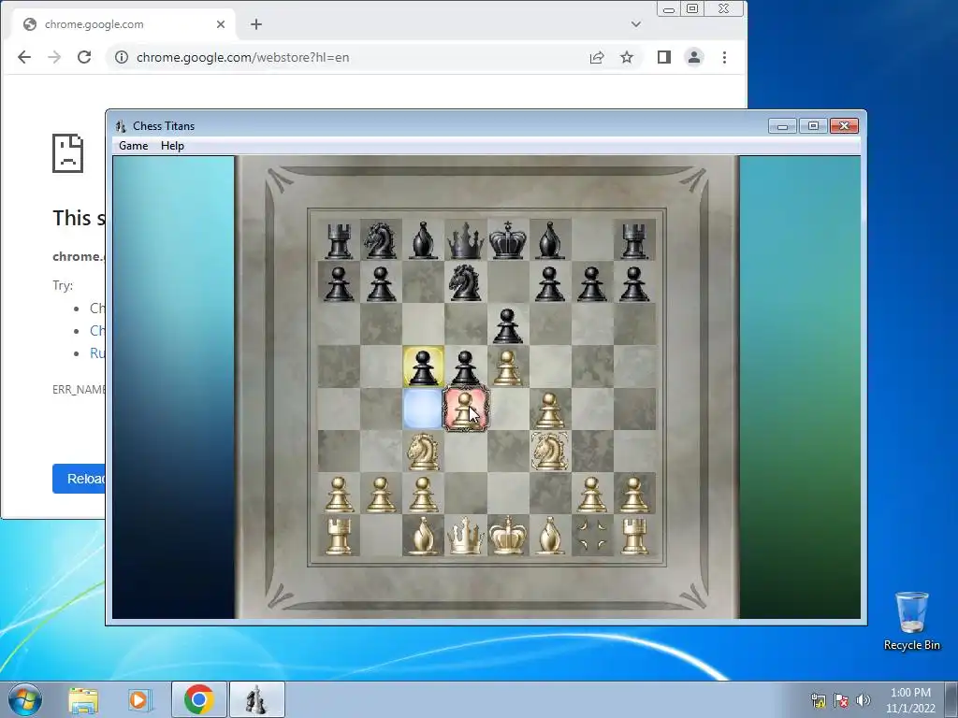Open Windows Explorer from taskbar

83,700
